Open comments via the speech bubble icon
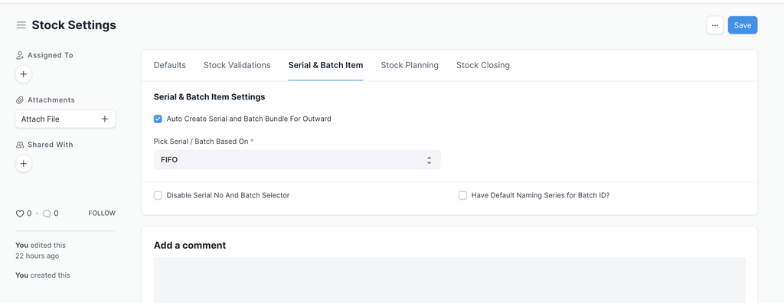The width and height of the screenshot is (784, 303). 47,213
